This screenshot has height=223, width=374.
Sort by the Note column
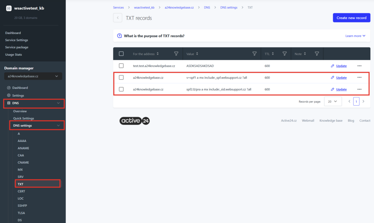pos(305,54)
